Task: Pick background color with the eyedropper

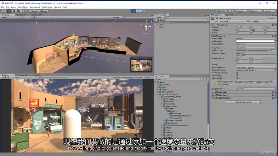Action: click(x=276, y=41)
